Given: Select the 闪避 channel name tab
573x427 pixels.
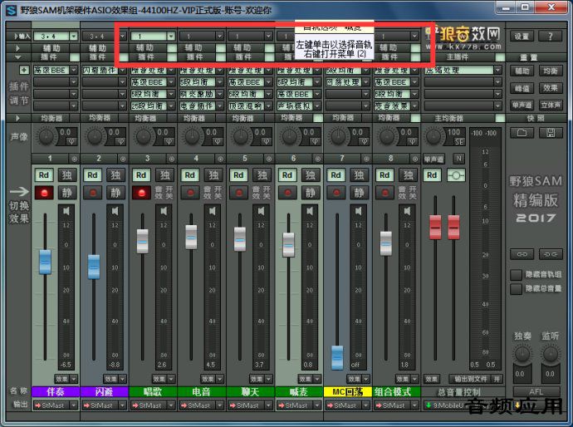Looking at the screenshot, I should click(104, 392).
